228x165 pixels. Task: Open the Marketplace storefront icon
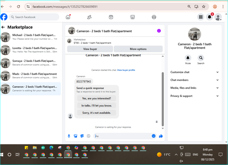click(x=133, y=17)
